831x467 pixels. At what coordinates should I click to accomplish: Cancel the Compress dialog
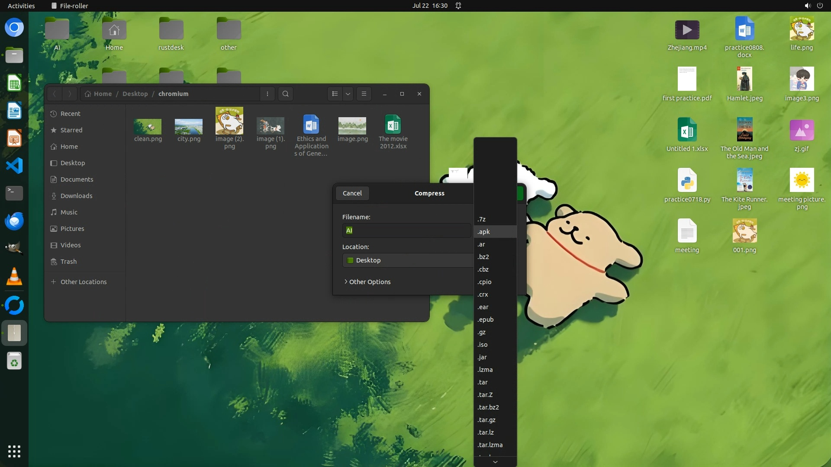tap(352, 193)
